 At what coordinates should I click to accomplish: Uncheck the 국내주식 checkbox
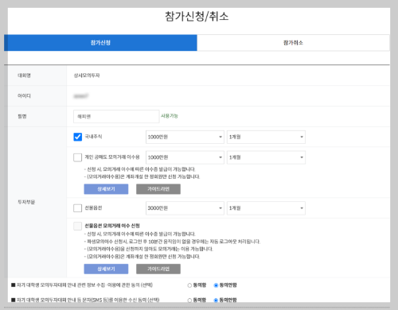click(77, 137)
